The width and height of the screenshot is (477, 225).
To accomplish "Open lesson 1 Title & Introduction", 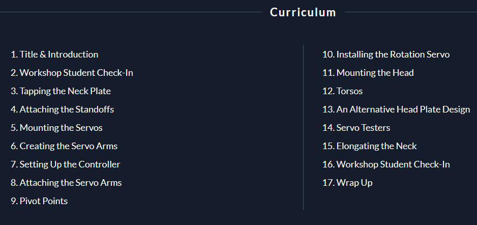I will point(54,54).
